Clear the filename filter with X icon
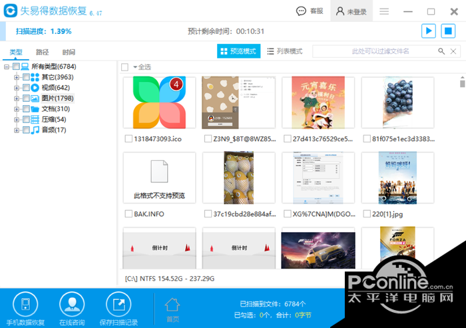This screenshot has height=328, width=466. coord(453,51)
